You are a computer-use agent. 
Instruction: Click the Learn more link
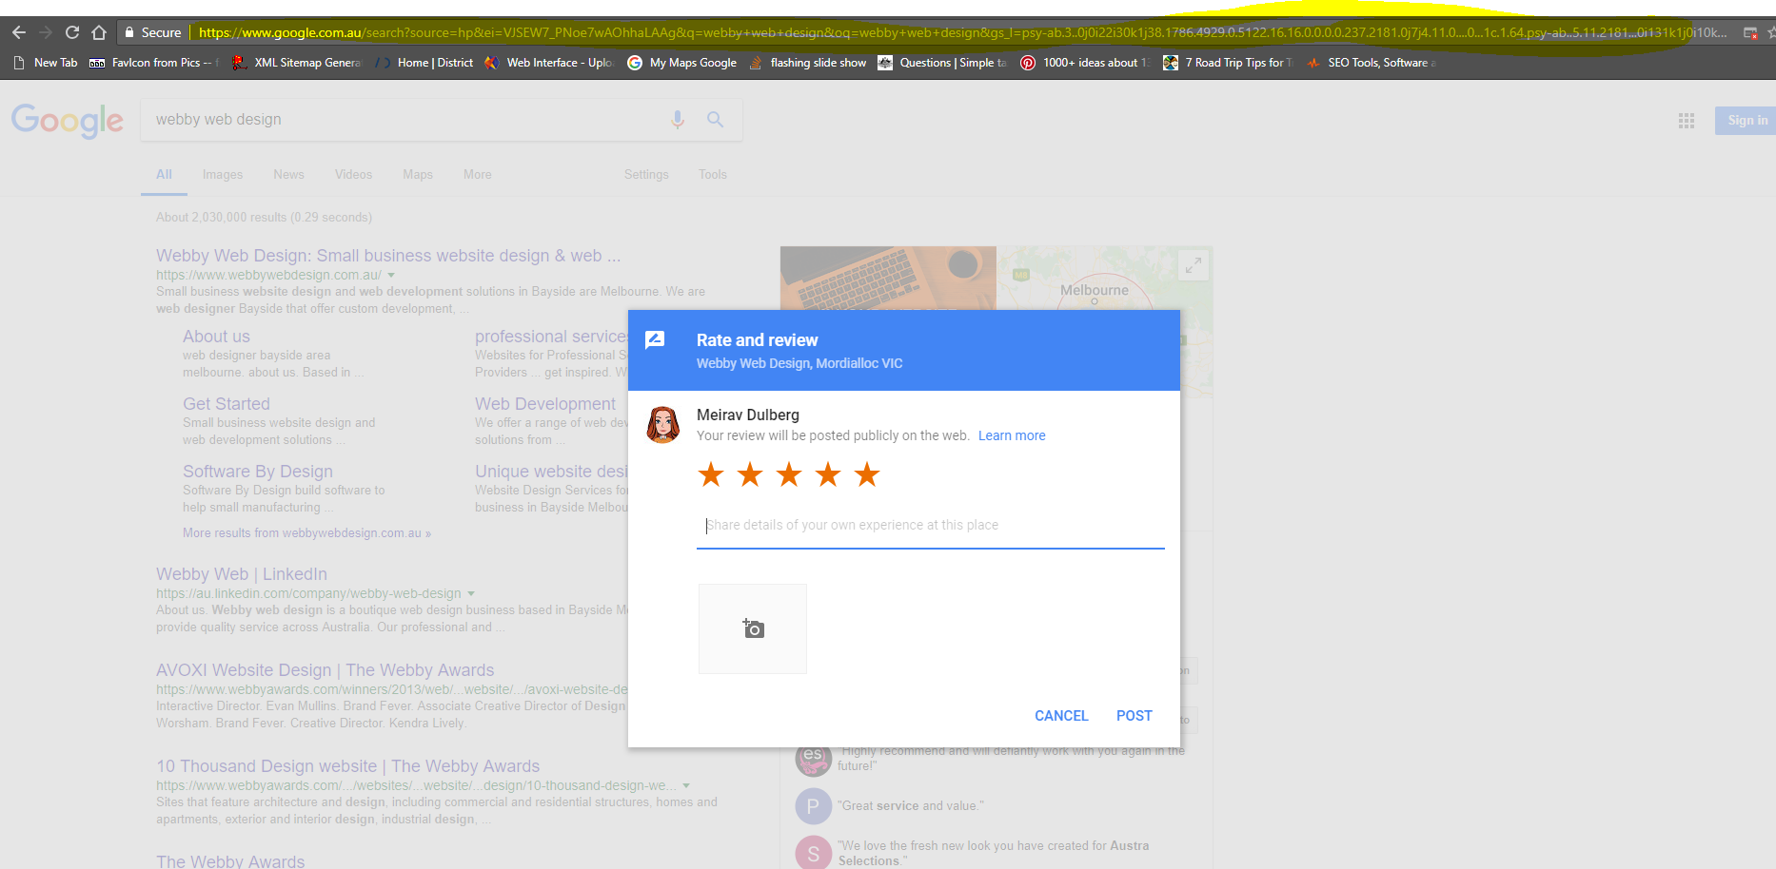(1012, 435)
